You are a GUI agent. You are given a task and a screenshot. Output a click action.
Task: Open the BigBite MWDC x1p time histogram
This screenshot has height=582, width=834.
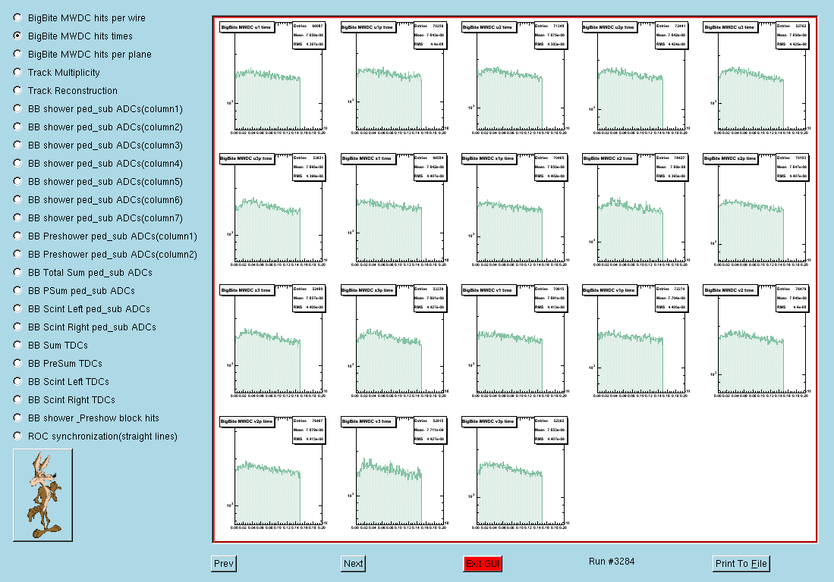[x=514, y=209]
